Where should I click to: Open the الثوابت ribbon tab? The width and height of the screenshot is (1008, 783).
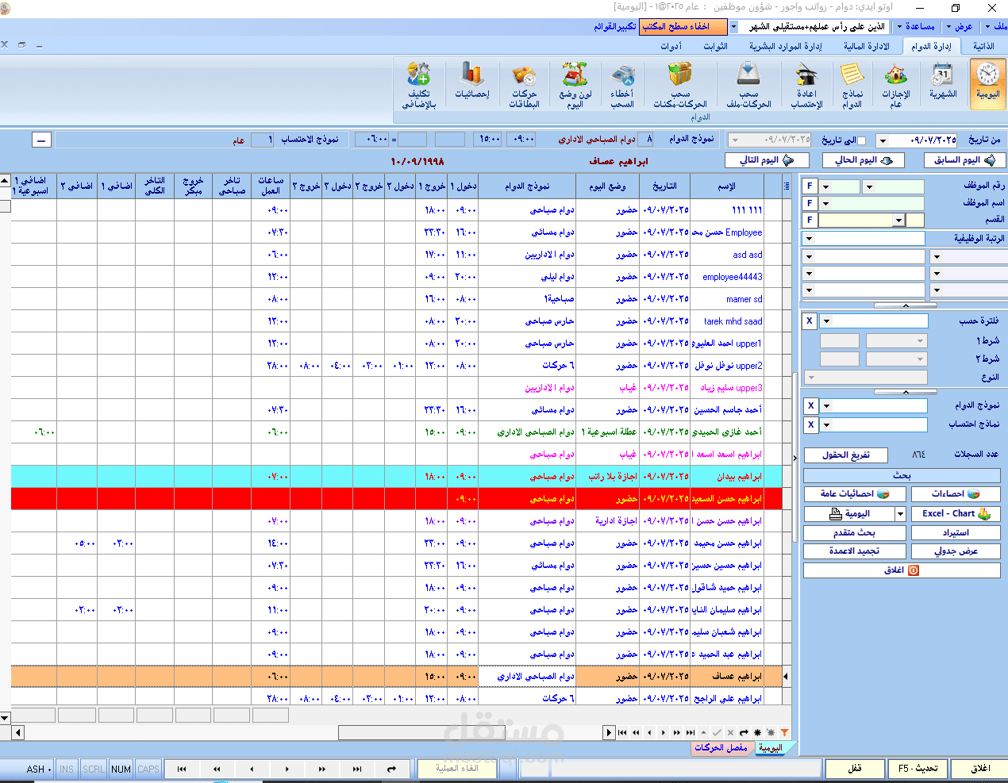coord(715,46)
